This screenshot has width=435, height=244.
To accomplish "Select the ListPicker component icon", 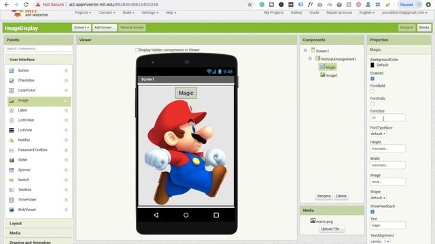I will [x=12, y=121].
